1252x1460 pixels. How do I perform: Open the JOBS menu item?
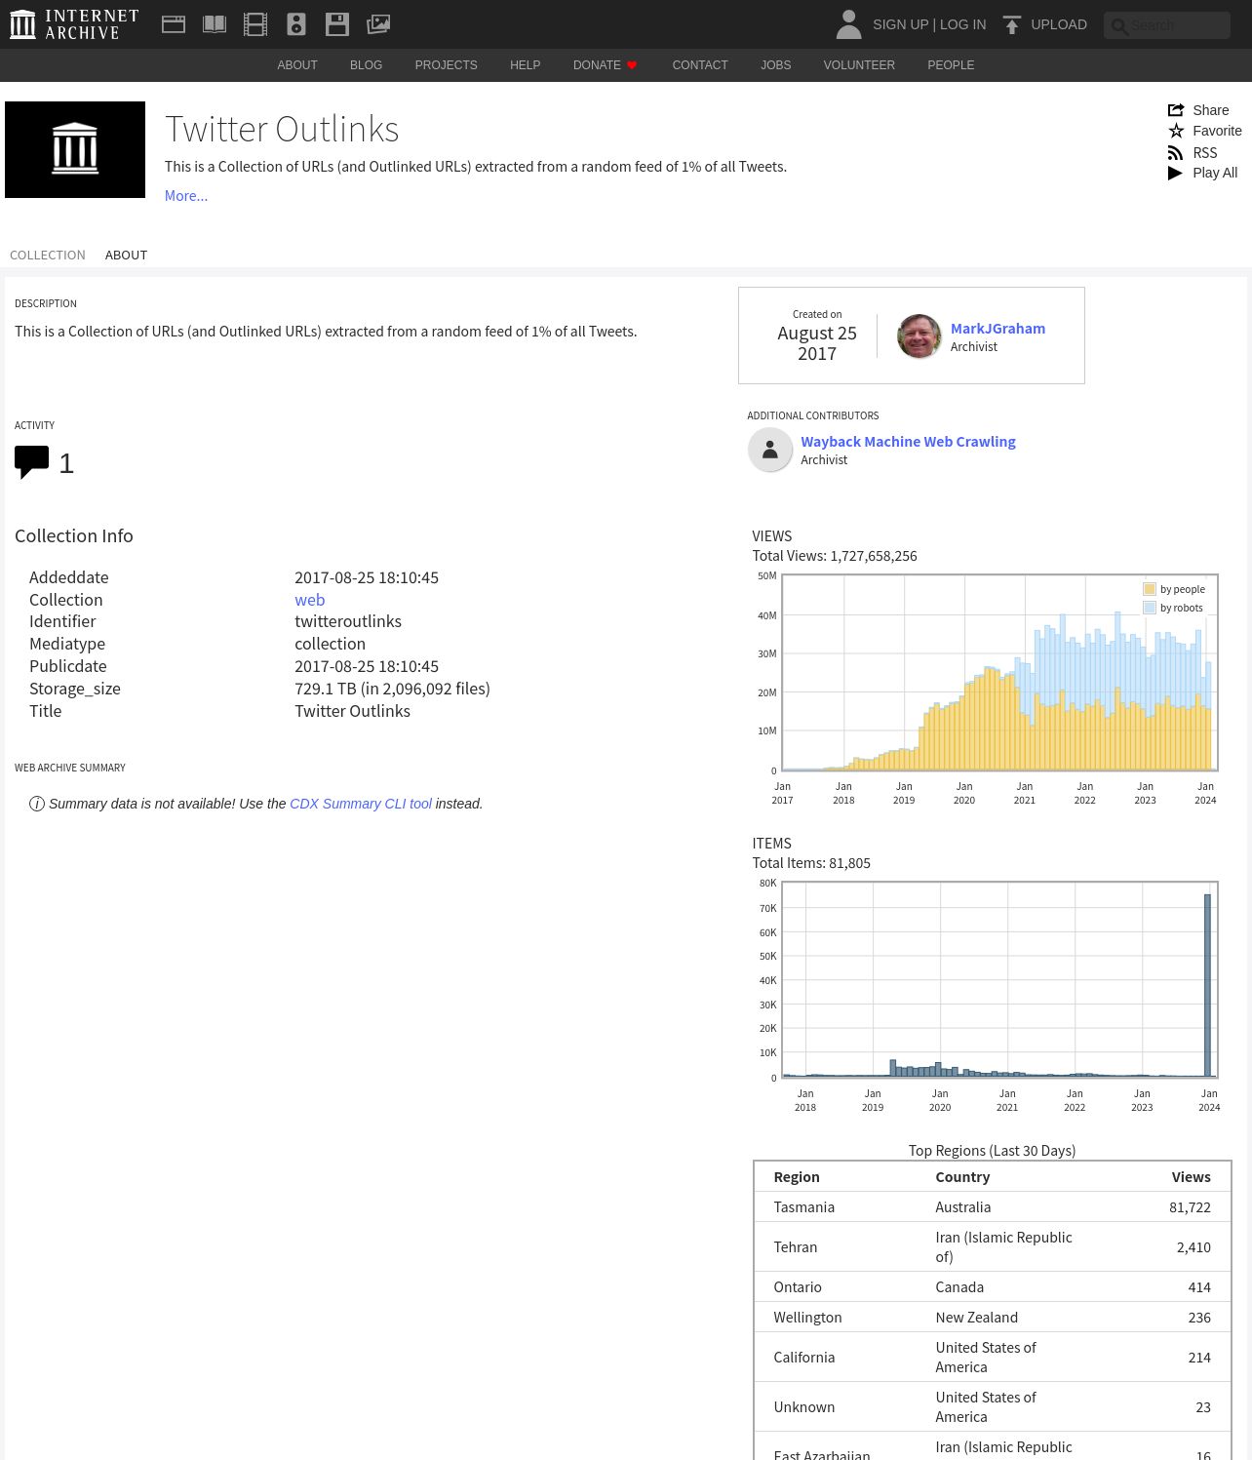(x=776, y=65)
